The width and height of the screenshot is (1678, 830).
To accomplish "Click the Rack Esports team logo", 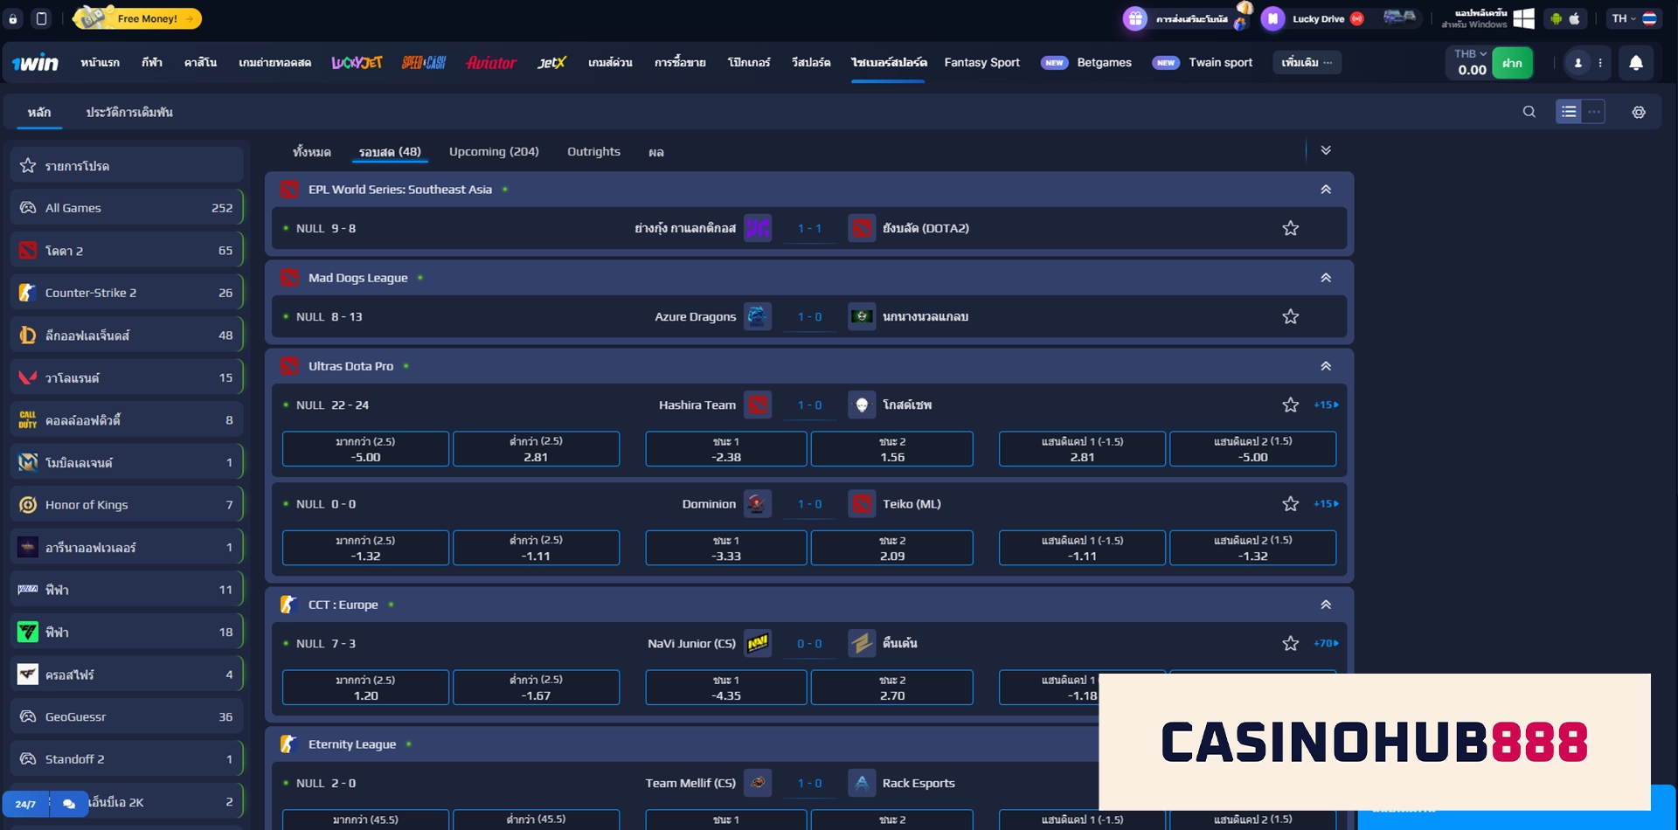I will [x=862, y=783].
